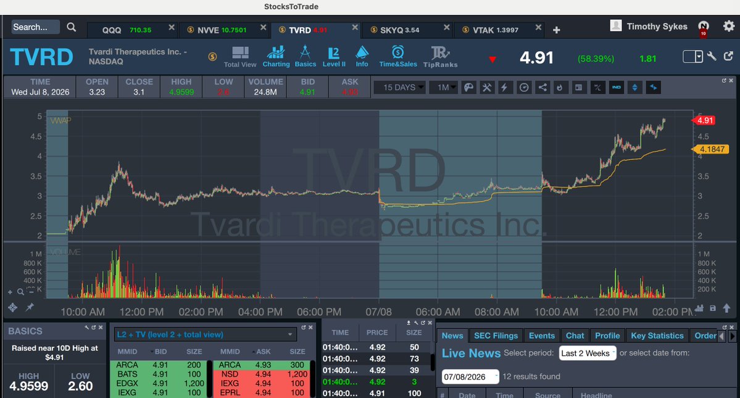The image size is (740, 398).
Task: Open chart drawing tools (hammer and wrench)
Action: [x=486, y=87]
